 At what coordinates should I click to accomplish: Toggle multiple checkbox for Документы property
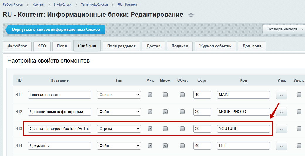pyautogui.click(x=166, y=145)
